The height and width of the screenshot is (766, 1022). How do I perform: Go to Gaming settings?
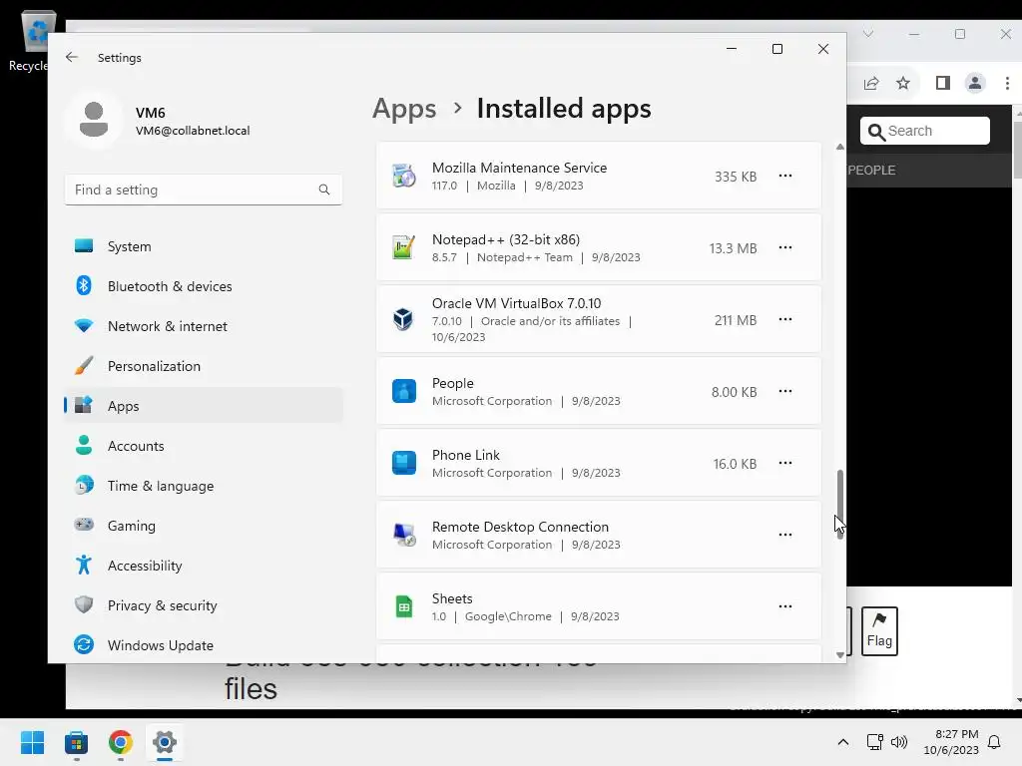(x=204, y=526)
